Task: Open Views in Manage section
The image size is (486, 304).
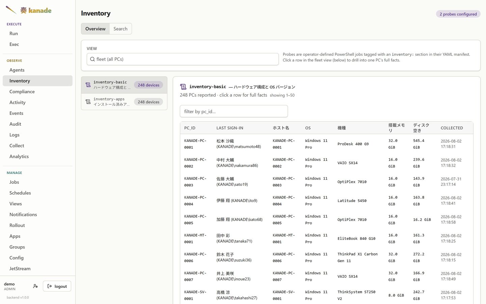Action: [x=37, y=204]
